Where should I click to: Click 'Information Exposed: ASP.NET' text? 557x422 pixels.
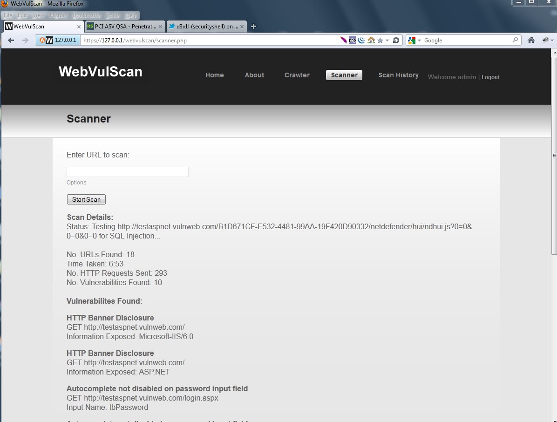[118, 372]
